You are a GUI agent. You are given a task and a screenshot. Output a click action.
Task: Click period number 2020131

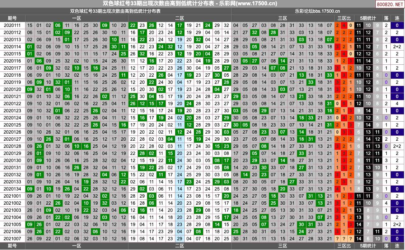click(x=12, y=167)
